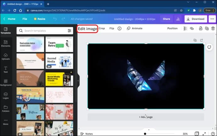Duplicate the selected element icon

pyautogui.click(x=207, y=29)
